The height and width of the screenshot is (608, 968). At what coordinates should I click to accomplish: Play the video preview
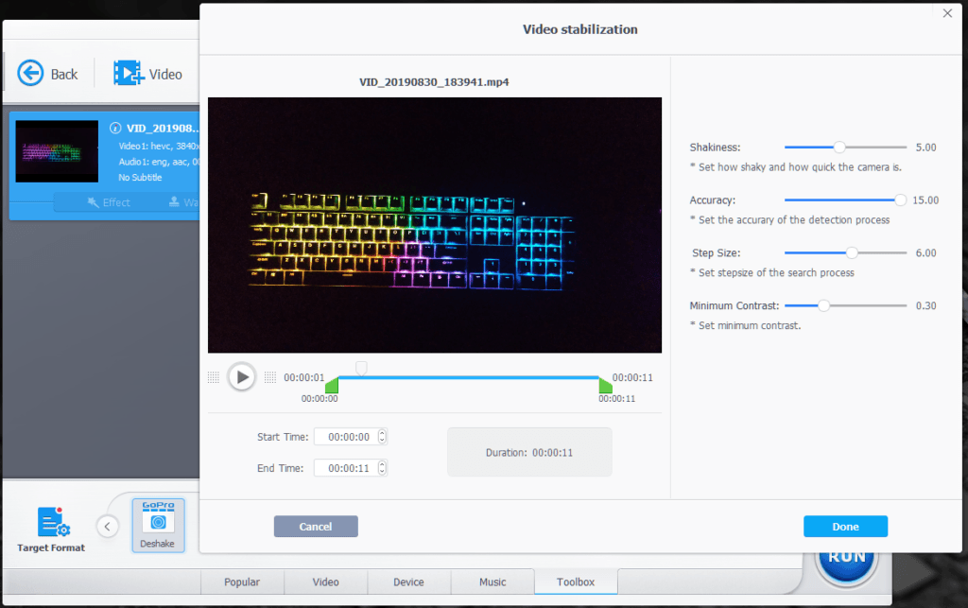(242, 376)
